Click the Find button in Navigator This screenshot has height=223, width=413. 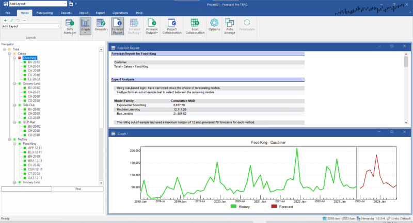click(x=78, y=189)
